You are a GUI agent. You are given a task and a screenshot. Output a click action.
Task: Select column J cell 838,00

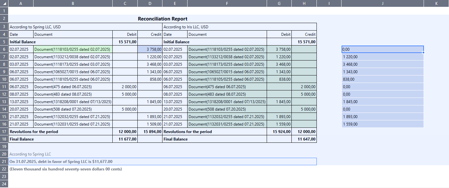(x=383, y=79)
